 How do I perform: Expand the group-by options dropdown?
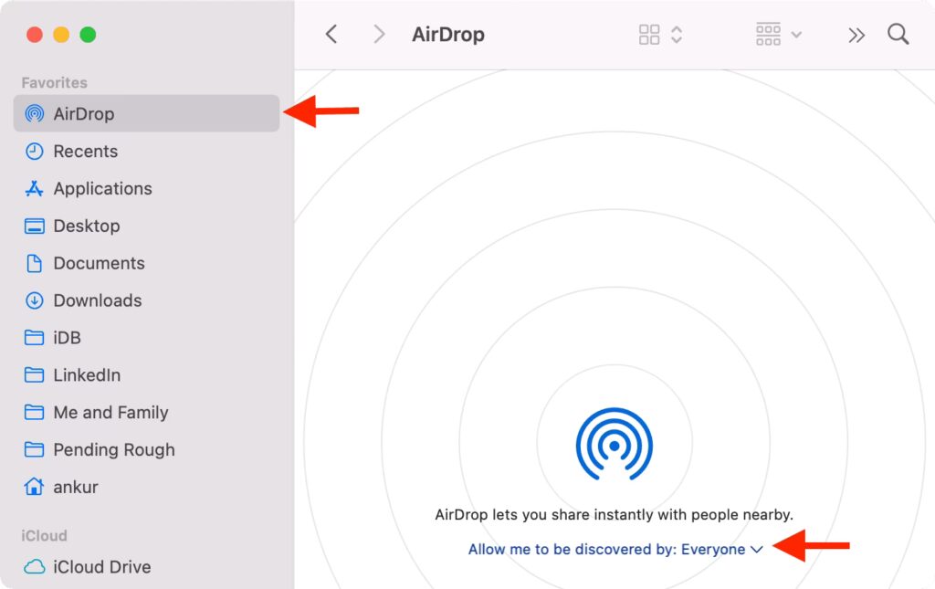779,35
